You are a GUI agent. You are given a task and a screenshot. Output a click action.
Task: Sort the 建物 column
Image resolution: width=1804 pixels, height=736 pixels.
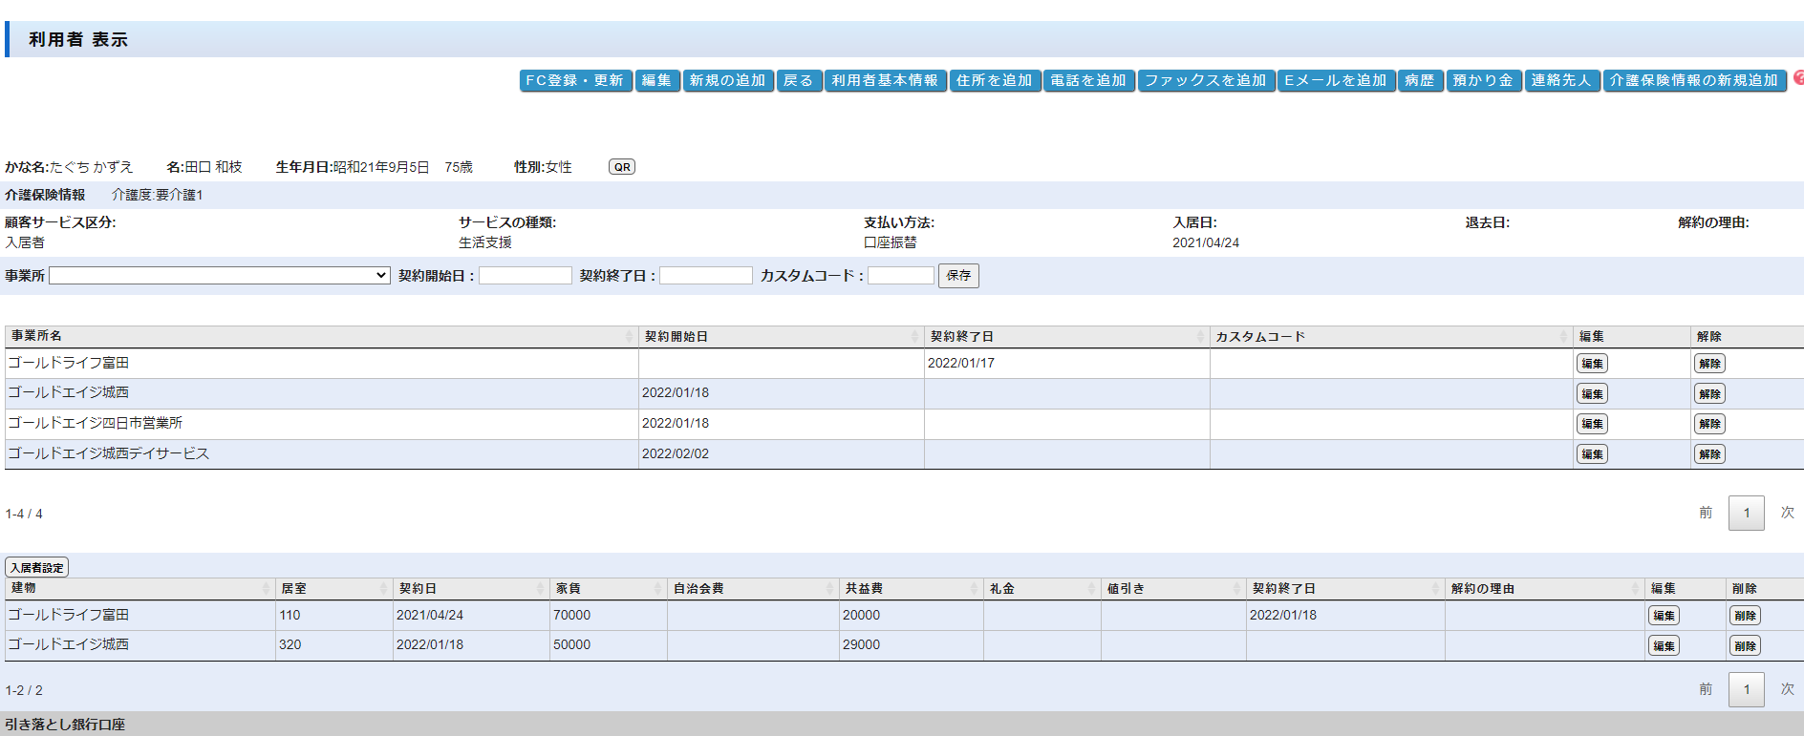(267, 589)
